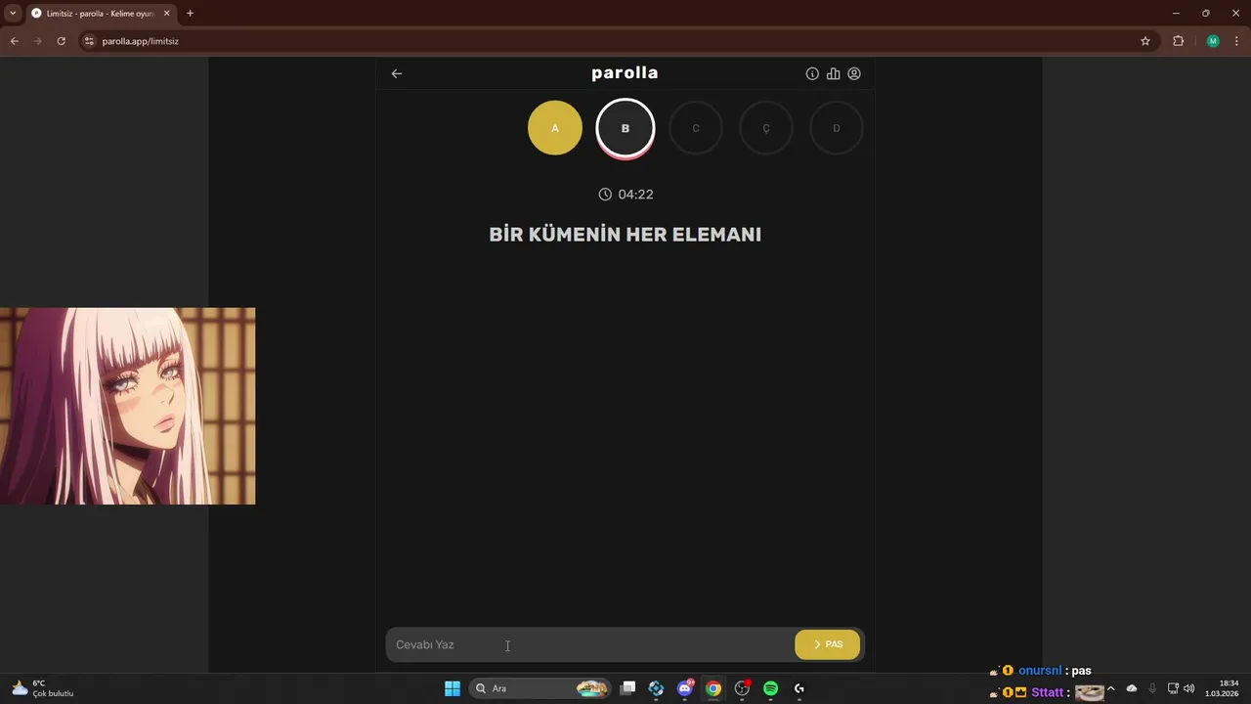This screenshot has height=704, width=1251.
Task: Open Chrome from the taskbar
Action: 713,688
